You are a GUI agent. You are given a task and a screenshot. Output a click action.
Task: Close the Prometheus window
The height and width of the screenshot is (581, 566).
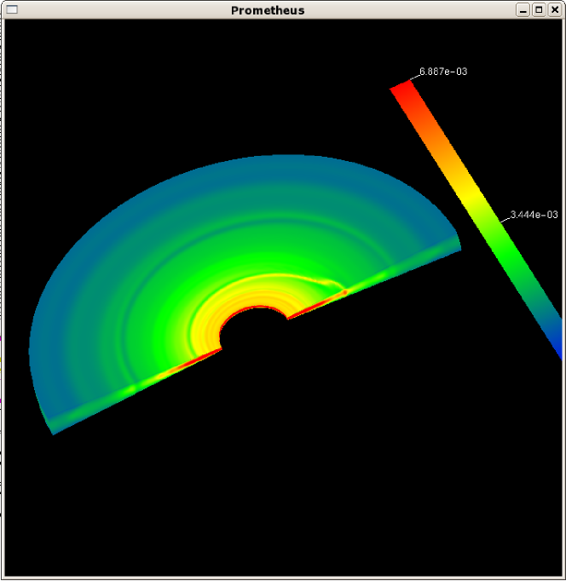[x=555, y=10]
